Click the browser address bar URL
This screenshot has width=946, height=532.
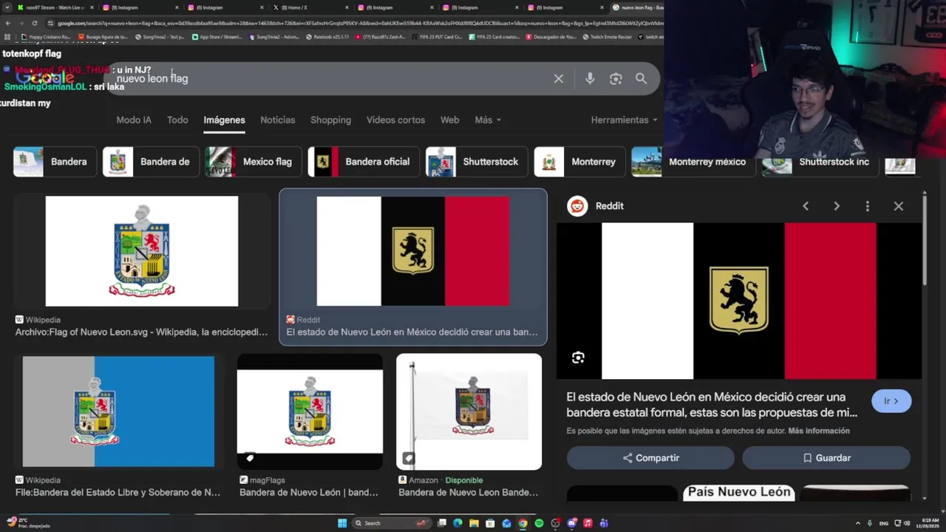coord(355,23)
